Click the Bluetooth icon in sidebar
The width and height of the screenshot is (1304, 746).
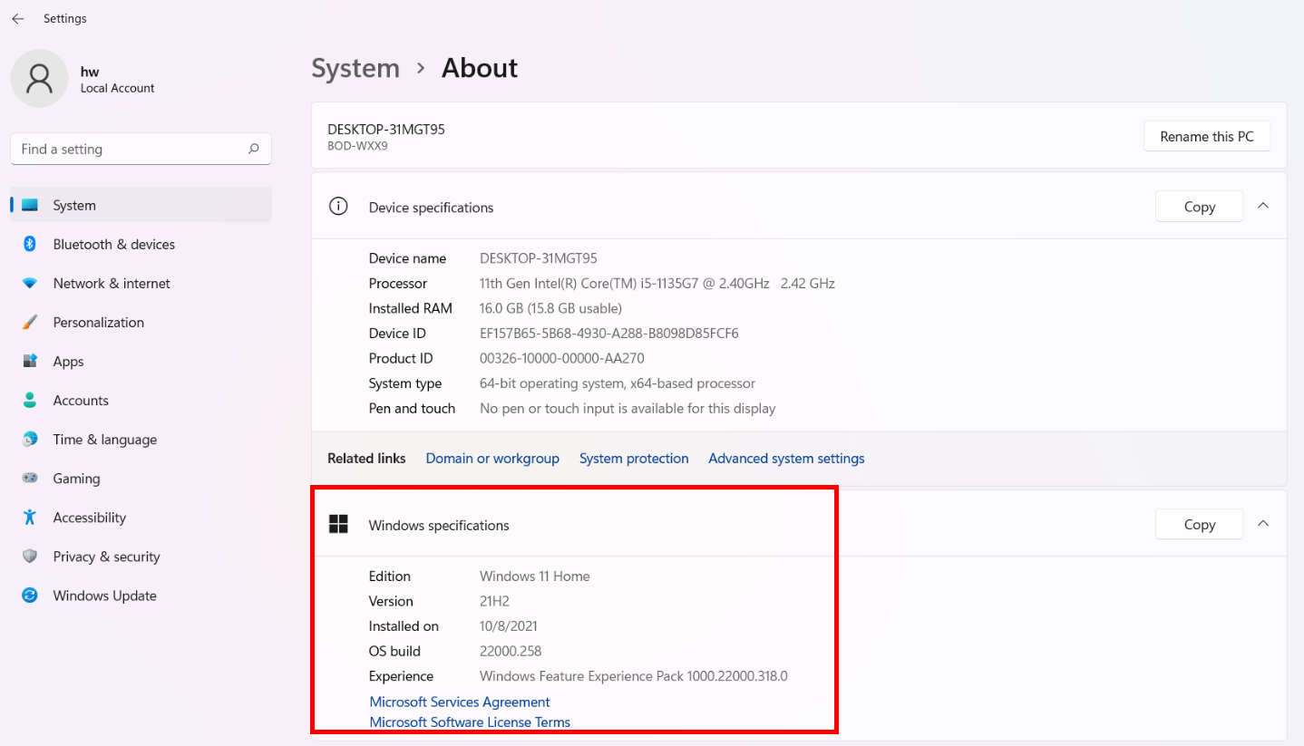[x=30, y=244]
